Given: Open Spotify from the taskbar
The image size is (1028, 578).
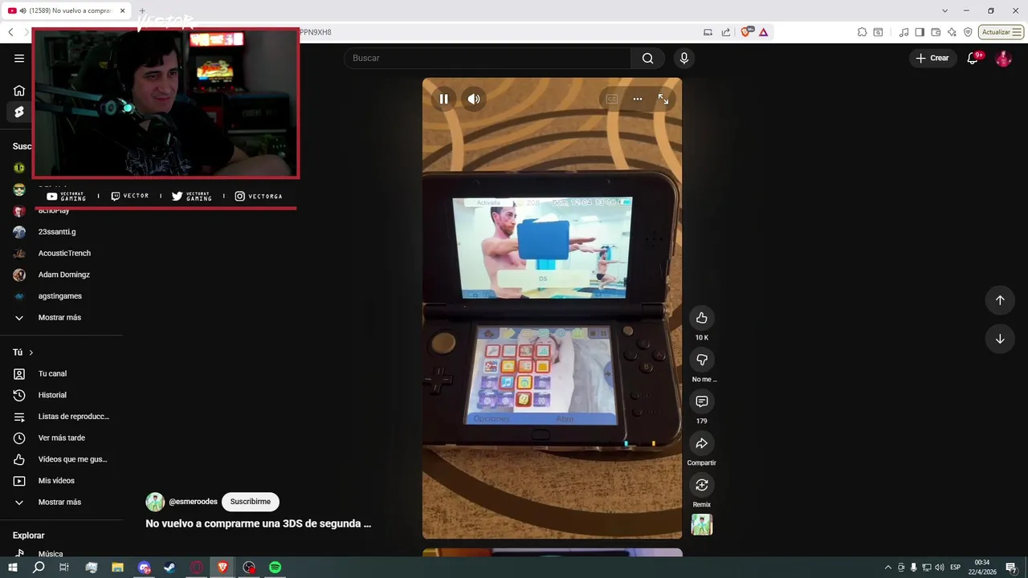Looking at the screenshot, I should coord(275,568).
